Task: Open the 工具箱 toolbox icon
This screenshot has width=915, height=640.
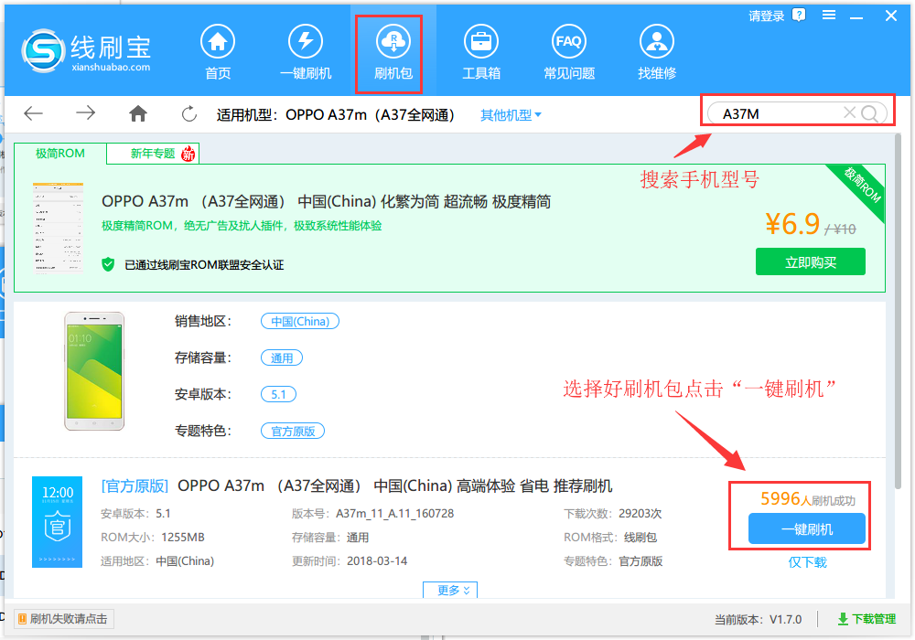Action: coord(481,41)
